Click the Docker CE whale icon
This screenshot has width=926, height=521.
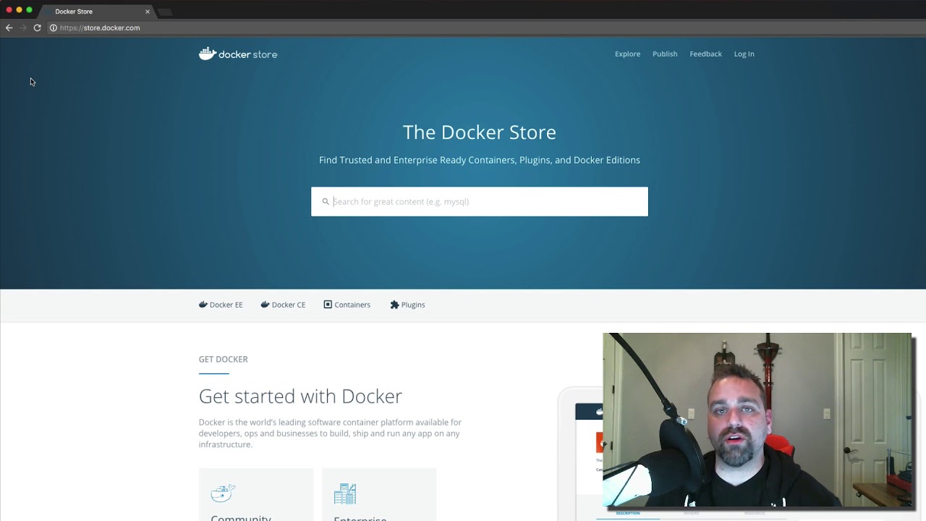pyautogui.click(x=266, y=305)
